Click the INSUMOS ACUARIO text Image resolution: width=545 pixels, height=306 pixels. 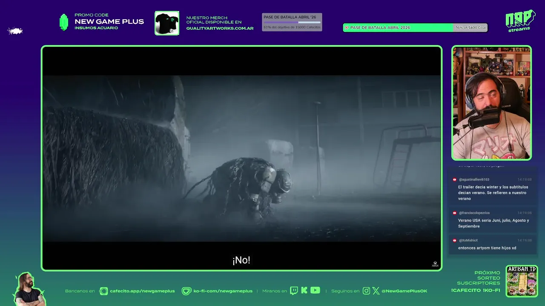point(96,28)
